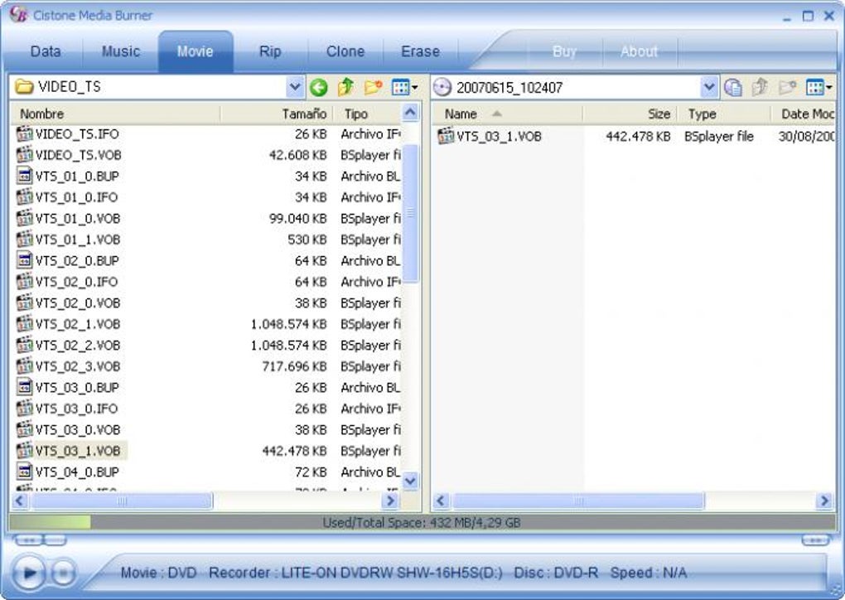Open the Clone tab
The height and width of the screenshot is (600, 845).
click(345, 51)
